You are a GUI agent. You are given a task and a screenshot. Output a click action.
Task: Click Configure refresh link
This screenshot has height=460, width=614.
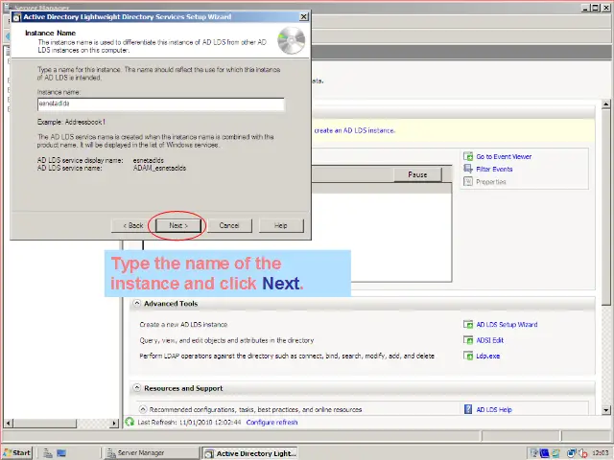pos(272,423)
